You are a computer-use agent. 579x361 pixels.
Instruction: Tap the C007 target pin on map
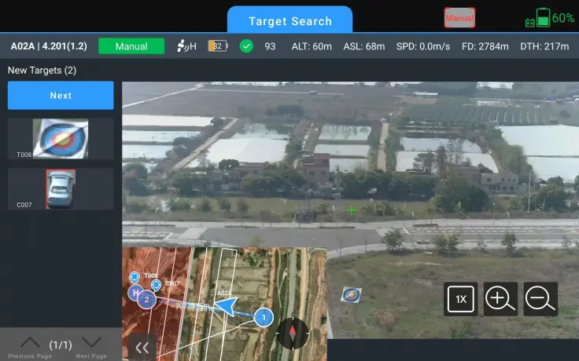[157, 285]
